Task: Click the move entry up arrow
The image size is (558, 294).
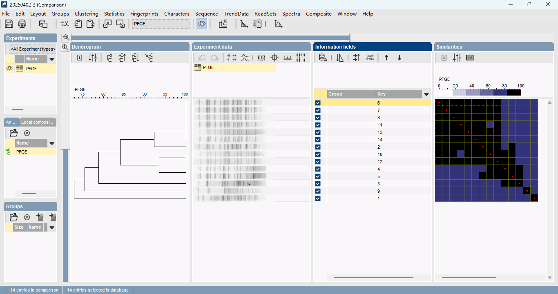Action: point(386,58)
